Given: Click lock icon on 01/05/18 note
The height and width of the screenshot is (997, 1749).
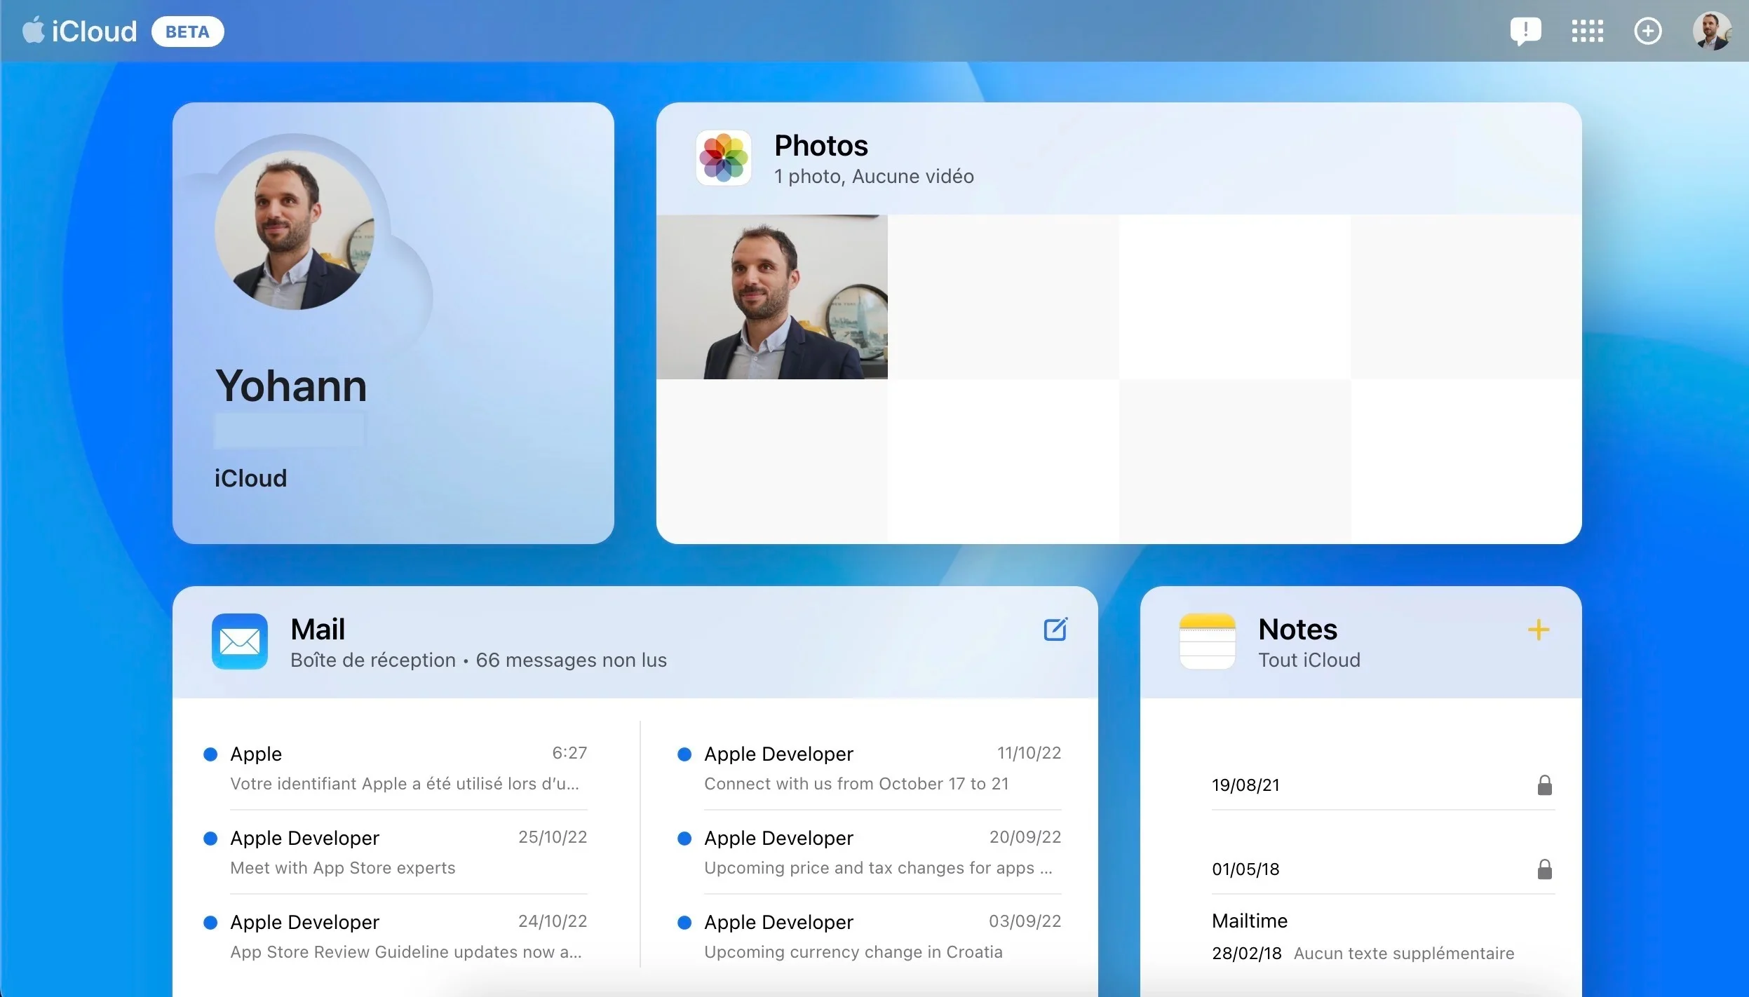Looking at the screenshot, I should pos(1544,869).
